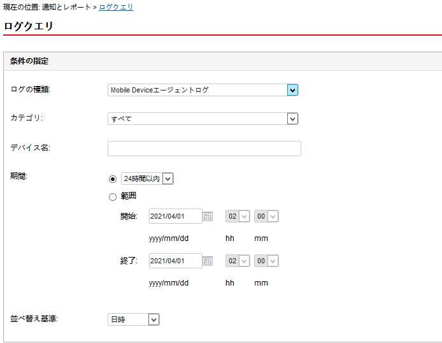Click into the デバイス名 text field
This screenshot has height=343, width=442.
[204, 149]
